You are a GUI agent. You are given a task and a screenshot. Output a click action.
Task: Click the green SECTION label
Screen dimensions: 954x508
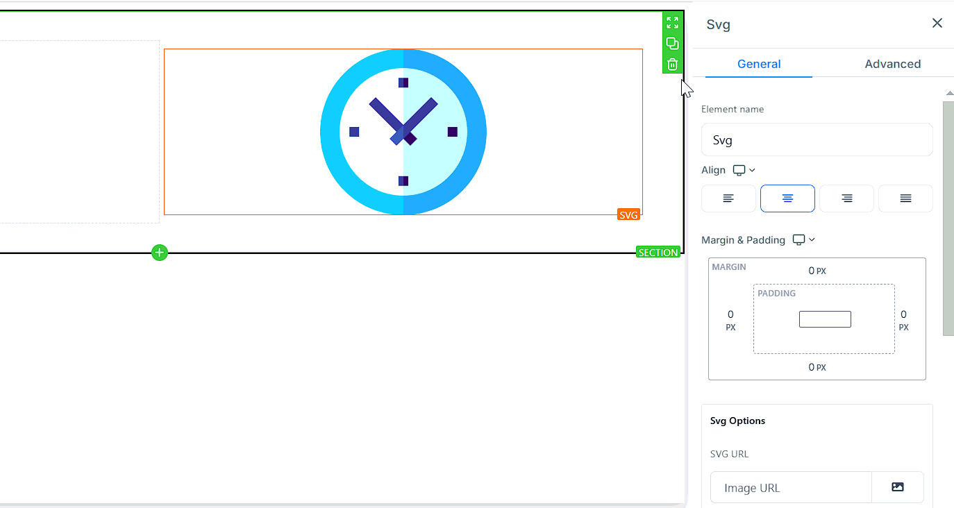658,253
